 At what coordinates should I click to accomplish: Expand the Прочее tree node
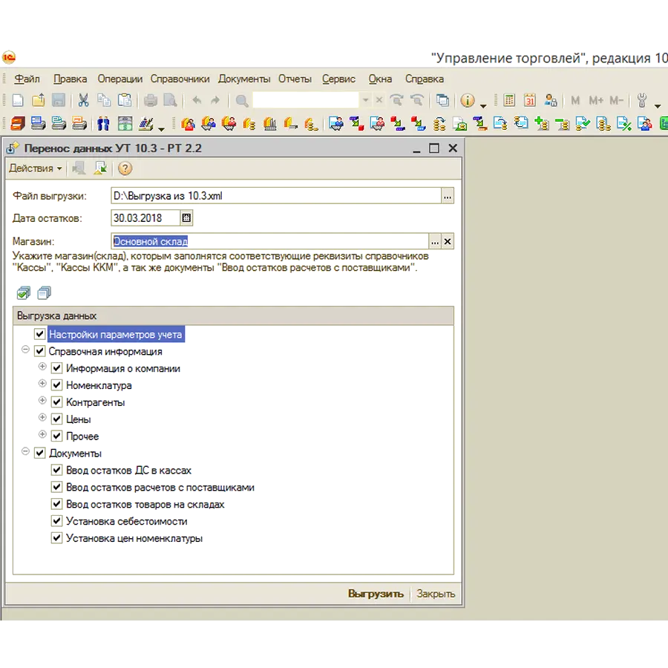[42, 434]
